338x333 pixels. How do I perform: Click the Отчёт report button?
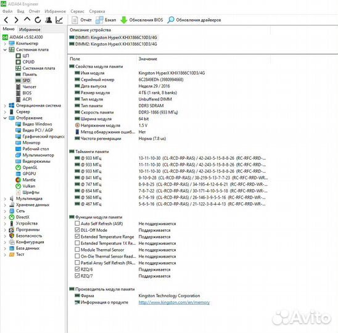click(x=81, y=20)
